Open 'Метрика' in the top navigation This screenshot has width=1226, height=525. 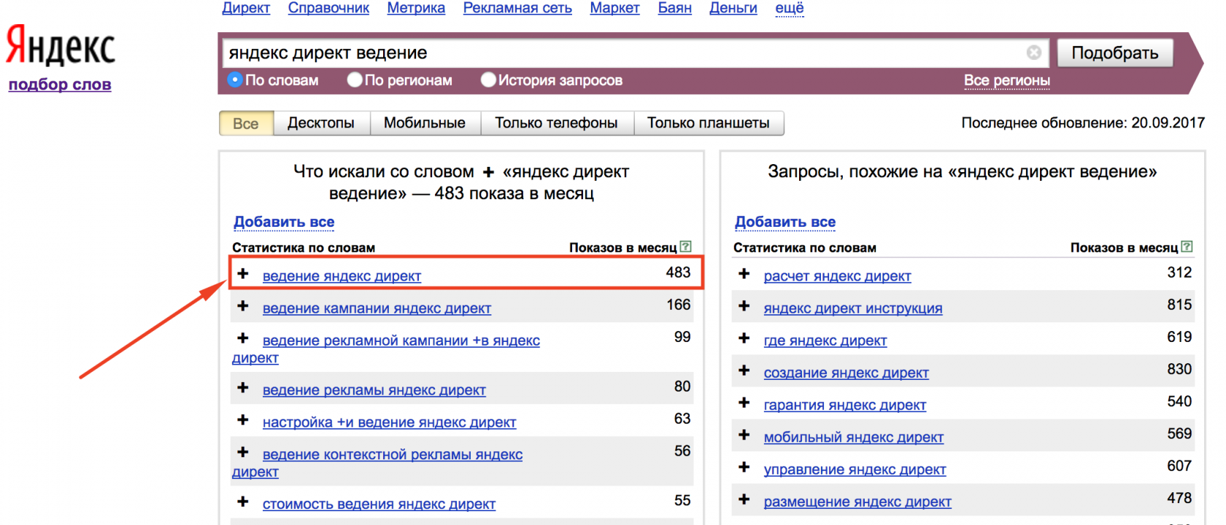pos(416,8)
